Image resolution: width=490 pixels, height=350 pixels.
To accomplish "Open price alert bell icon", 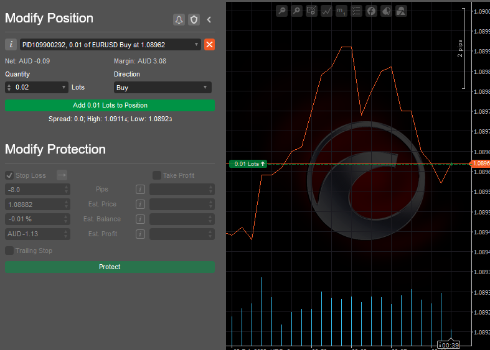I will point(179,20).
